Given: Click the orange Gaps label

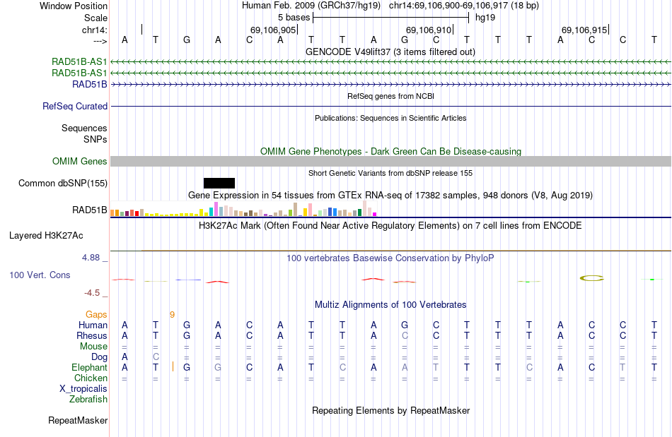Looking at the screenshot, I should (96, 315).
